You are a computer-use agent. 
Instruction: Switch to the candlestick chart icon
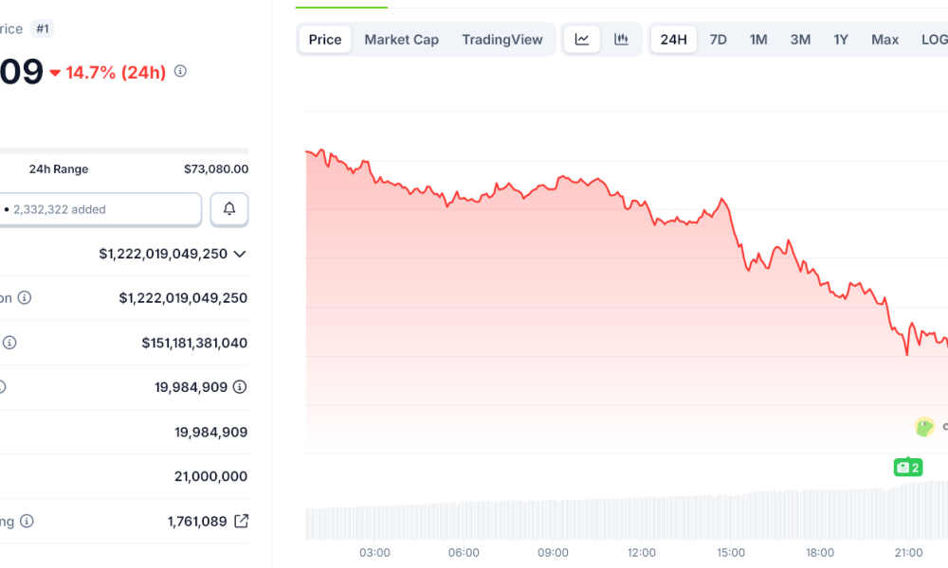tap(621, 39)
